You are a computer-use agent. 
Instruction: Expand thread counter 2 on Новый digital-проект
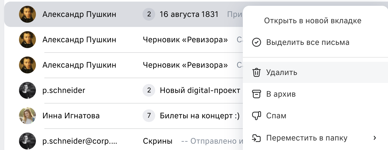[149, 90]
